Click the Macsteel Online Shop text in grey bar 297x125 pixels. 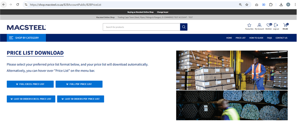(x=105, y=17)
